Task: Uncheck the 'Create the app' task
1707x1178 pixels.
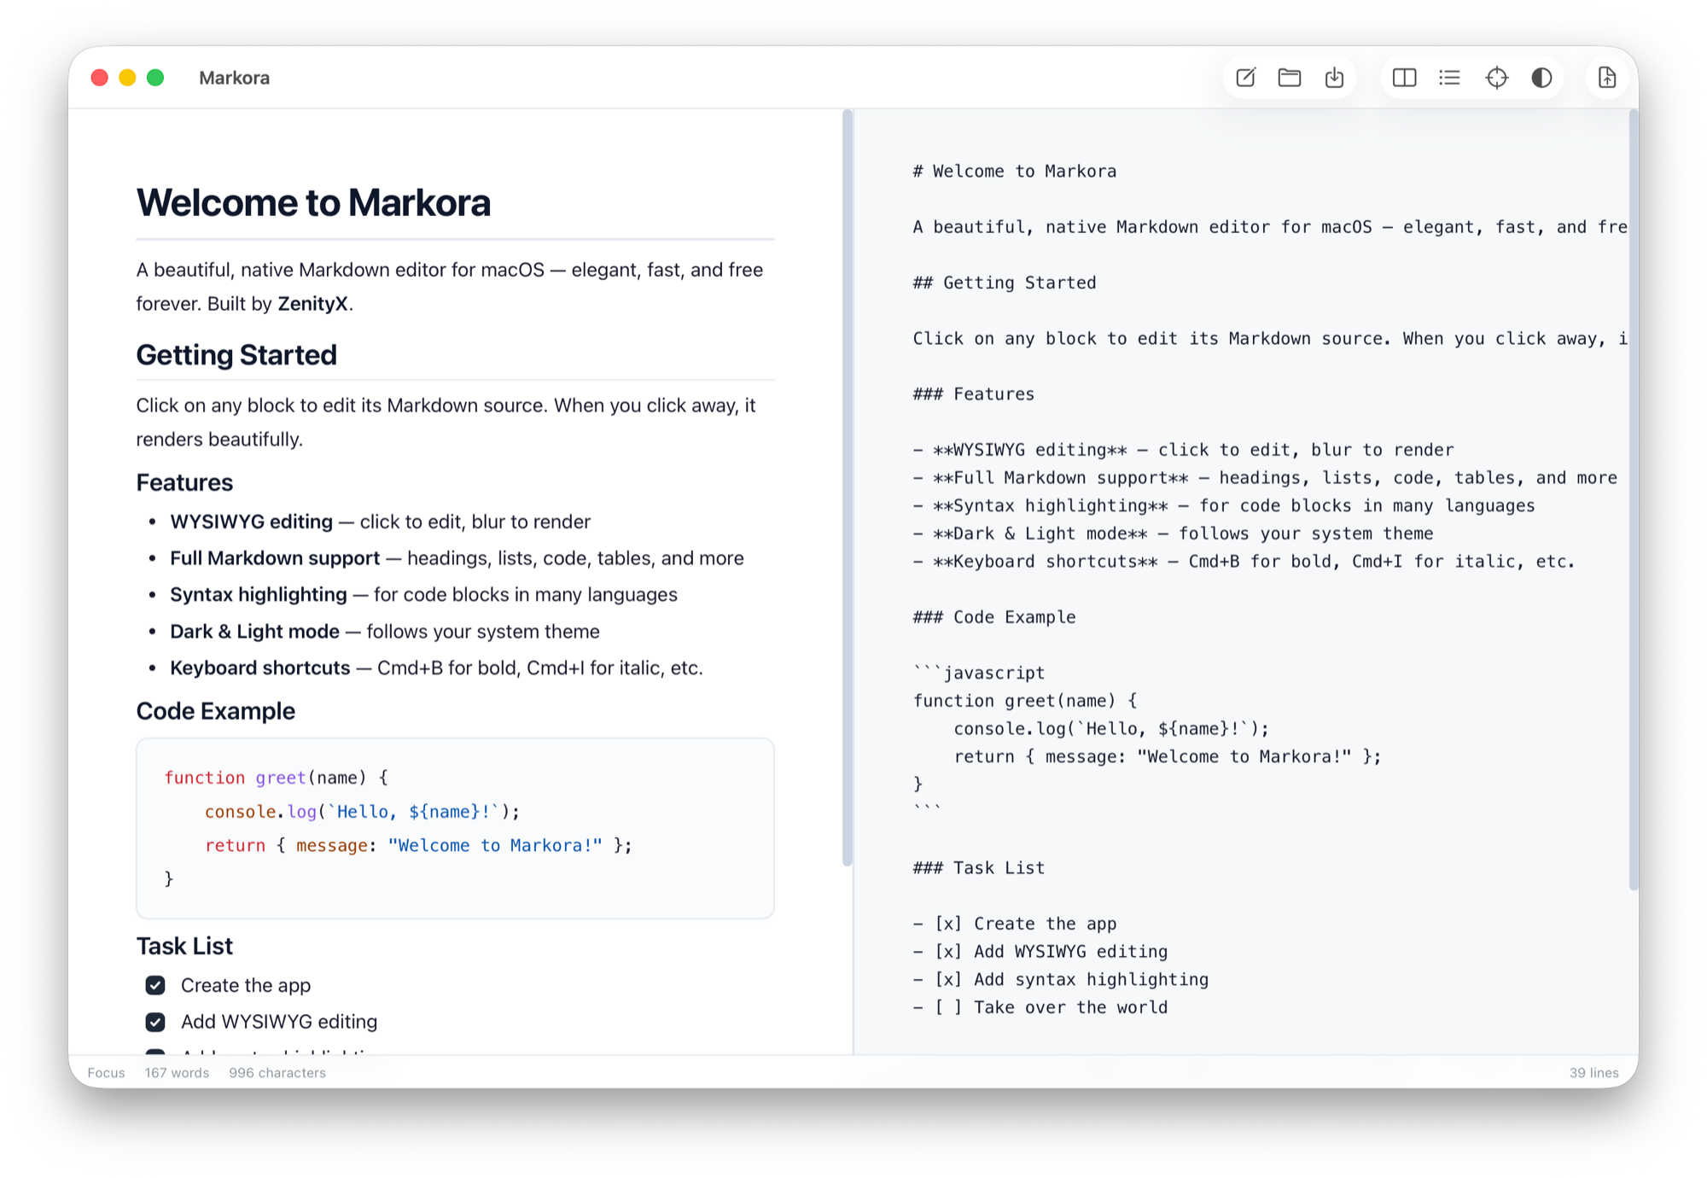Action: coord(155,985)
